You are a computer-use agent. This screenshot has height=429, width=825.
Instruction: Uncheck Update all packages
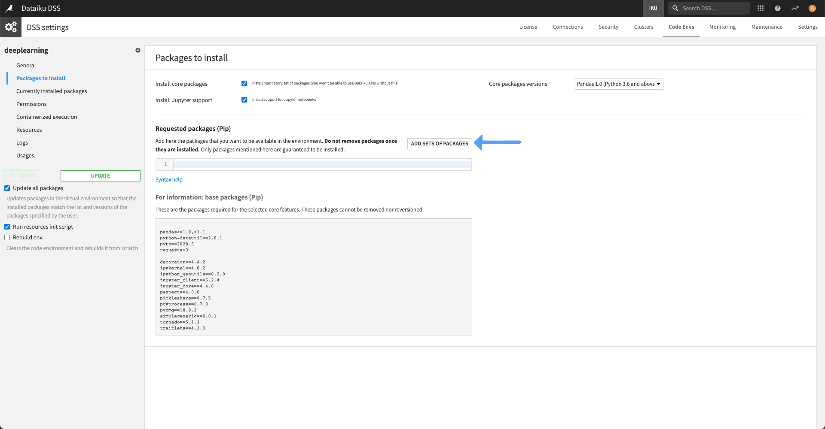[7, 188]
